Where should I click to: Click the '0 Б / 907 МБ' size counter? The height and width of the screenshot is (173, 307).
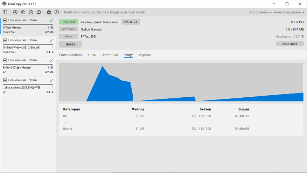point(295,29)
